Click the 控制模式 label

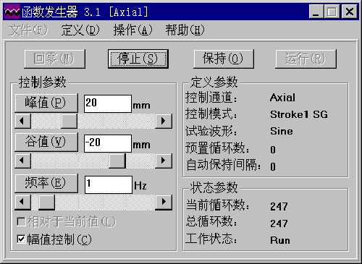coord(211,114)
